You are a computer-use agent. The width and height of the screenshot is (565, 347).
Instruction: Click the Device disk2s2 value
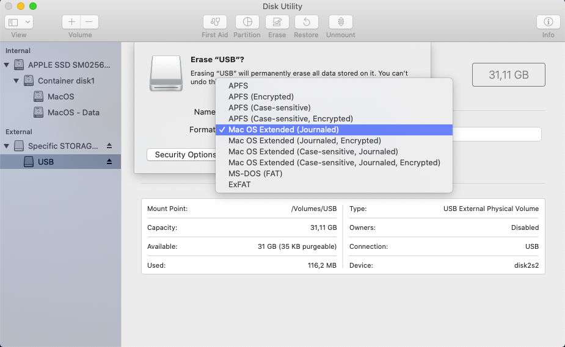pyautogui.click(x=526, y=265)
